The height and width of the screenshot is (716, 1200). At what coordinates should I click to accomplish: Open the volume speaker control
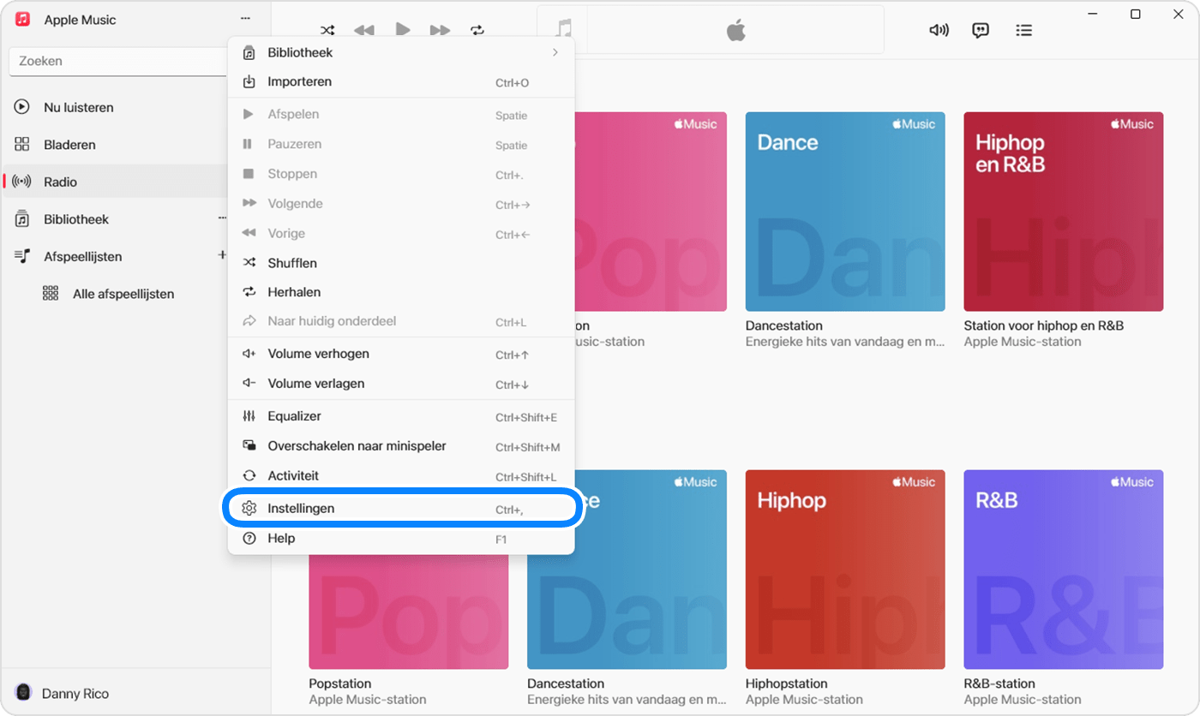[x=939, y=30]
